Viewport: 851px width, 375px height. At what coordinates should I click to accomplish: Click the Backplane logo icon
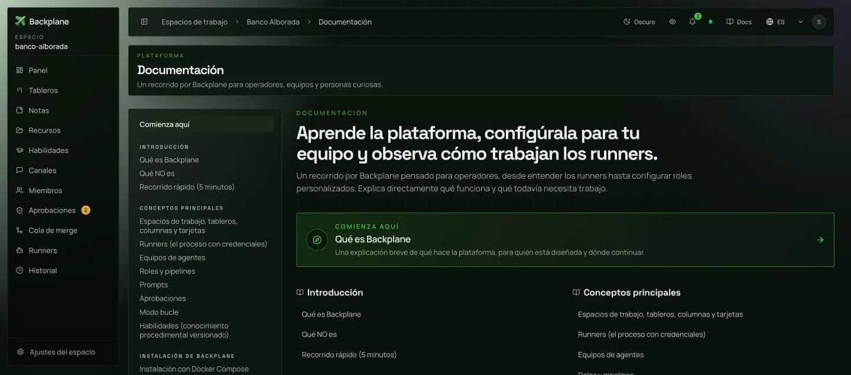pyautogui.click(x=20, y=21)
